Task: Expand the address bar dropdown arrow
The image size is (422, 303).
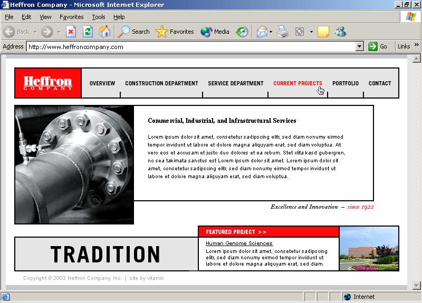Action: [x=360, y=46]
